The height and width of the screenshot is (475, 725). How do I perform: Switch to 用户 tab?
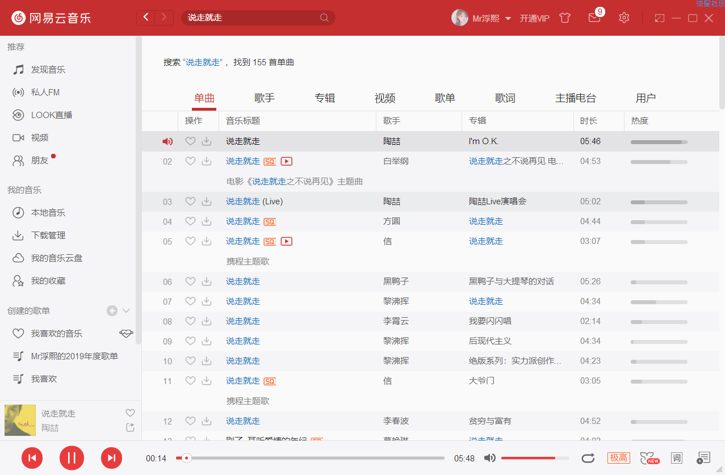[x=646, y=98]
